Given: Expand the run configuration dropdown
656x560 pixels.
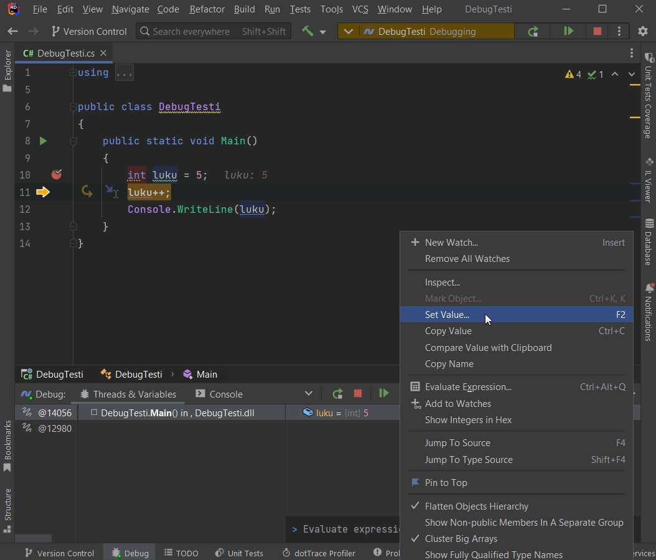Looking at the screenshot, I should (x=349, y=31).
